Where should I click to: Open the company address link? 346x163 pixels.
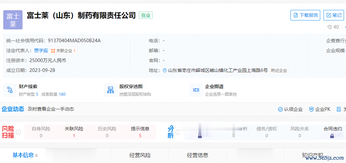pyautogui.click(x=218, y=71)
